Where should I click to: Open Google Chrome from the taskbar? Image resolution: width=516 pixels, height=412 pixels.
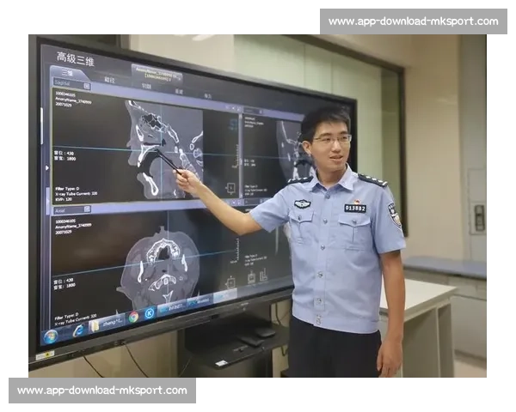[133, 317]
